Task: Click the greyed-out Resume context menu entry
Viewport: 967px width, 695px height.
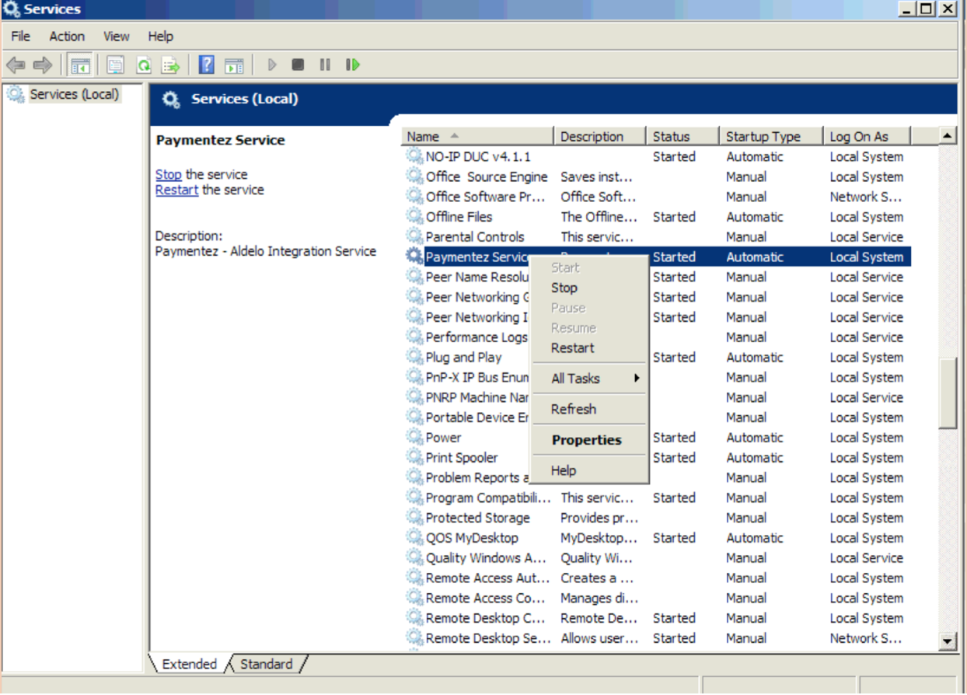Action: click(588, 328)
